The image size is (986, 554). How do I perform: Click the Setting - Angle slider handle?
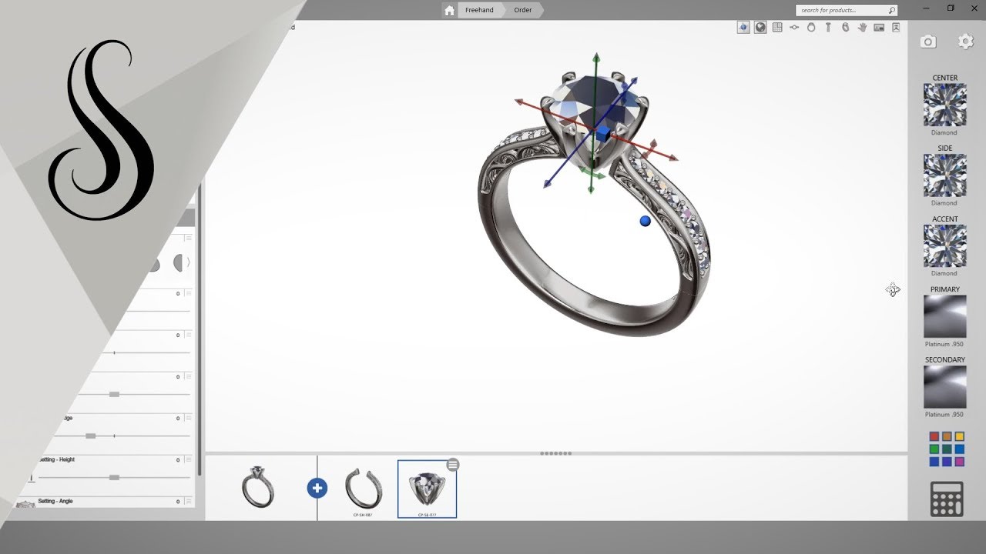(x=114, y=478)
